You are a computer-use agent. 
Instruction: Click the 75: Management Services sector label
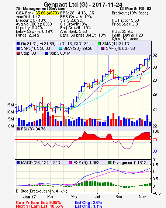coord(41,8)
